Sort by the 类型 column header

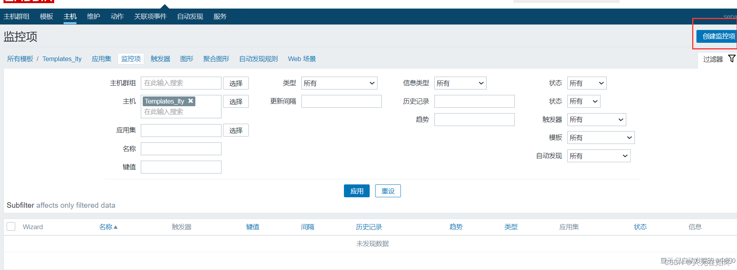(511, 227)
